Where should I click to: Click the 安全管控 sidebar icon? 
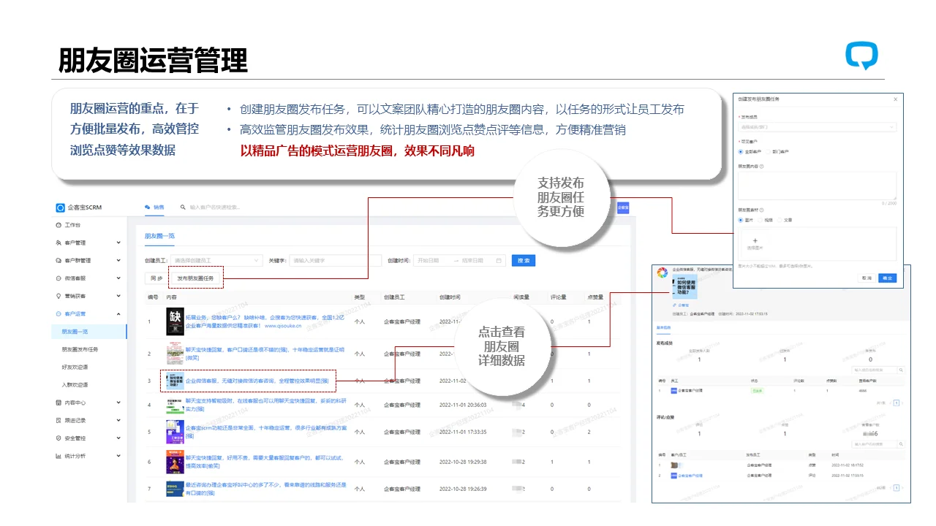click(x=58, y=438)
